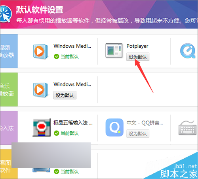The height and width of the screenshot is (179, 198).
Task: Select the 输入法 category tab
Action: coord(9,128)
